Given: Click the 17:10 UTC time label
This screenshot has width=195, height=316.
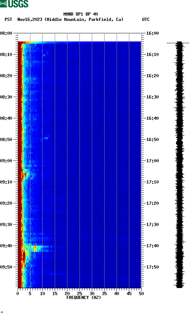Looking at the screenshot, I should pyautogui.click(x=152, y=182).
